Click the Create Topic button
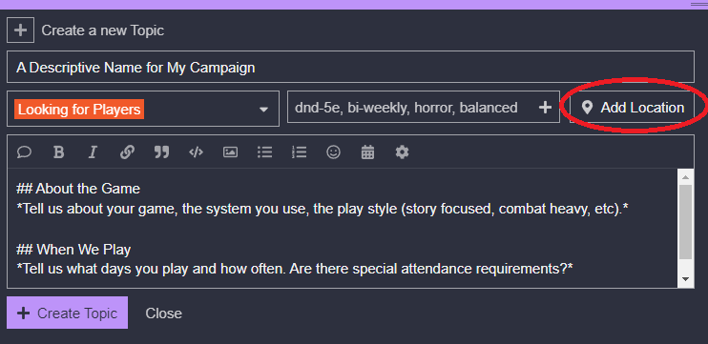708x344 pixels. [68, 313]
